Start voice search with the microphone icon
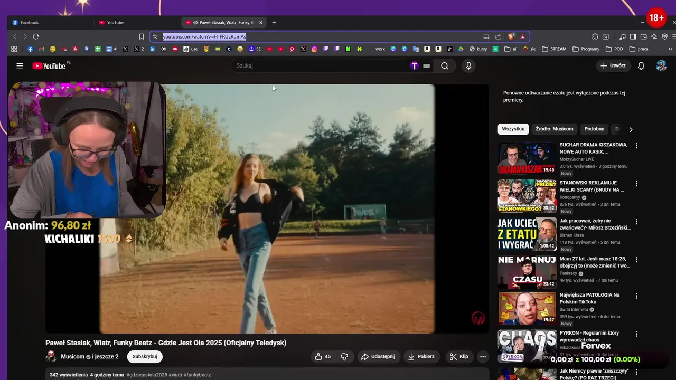676x380 pixels. (x=468, y=66)
